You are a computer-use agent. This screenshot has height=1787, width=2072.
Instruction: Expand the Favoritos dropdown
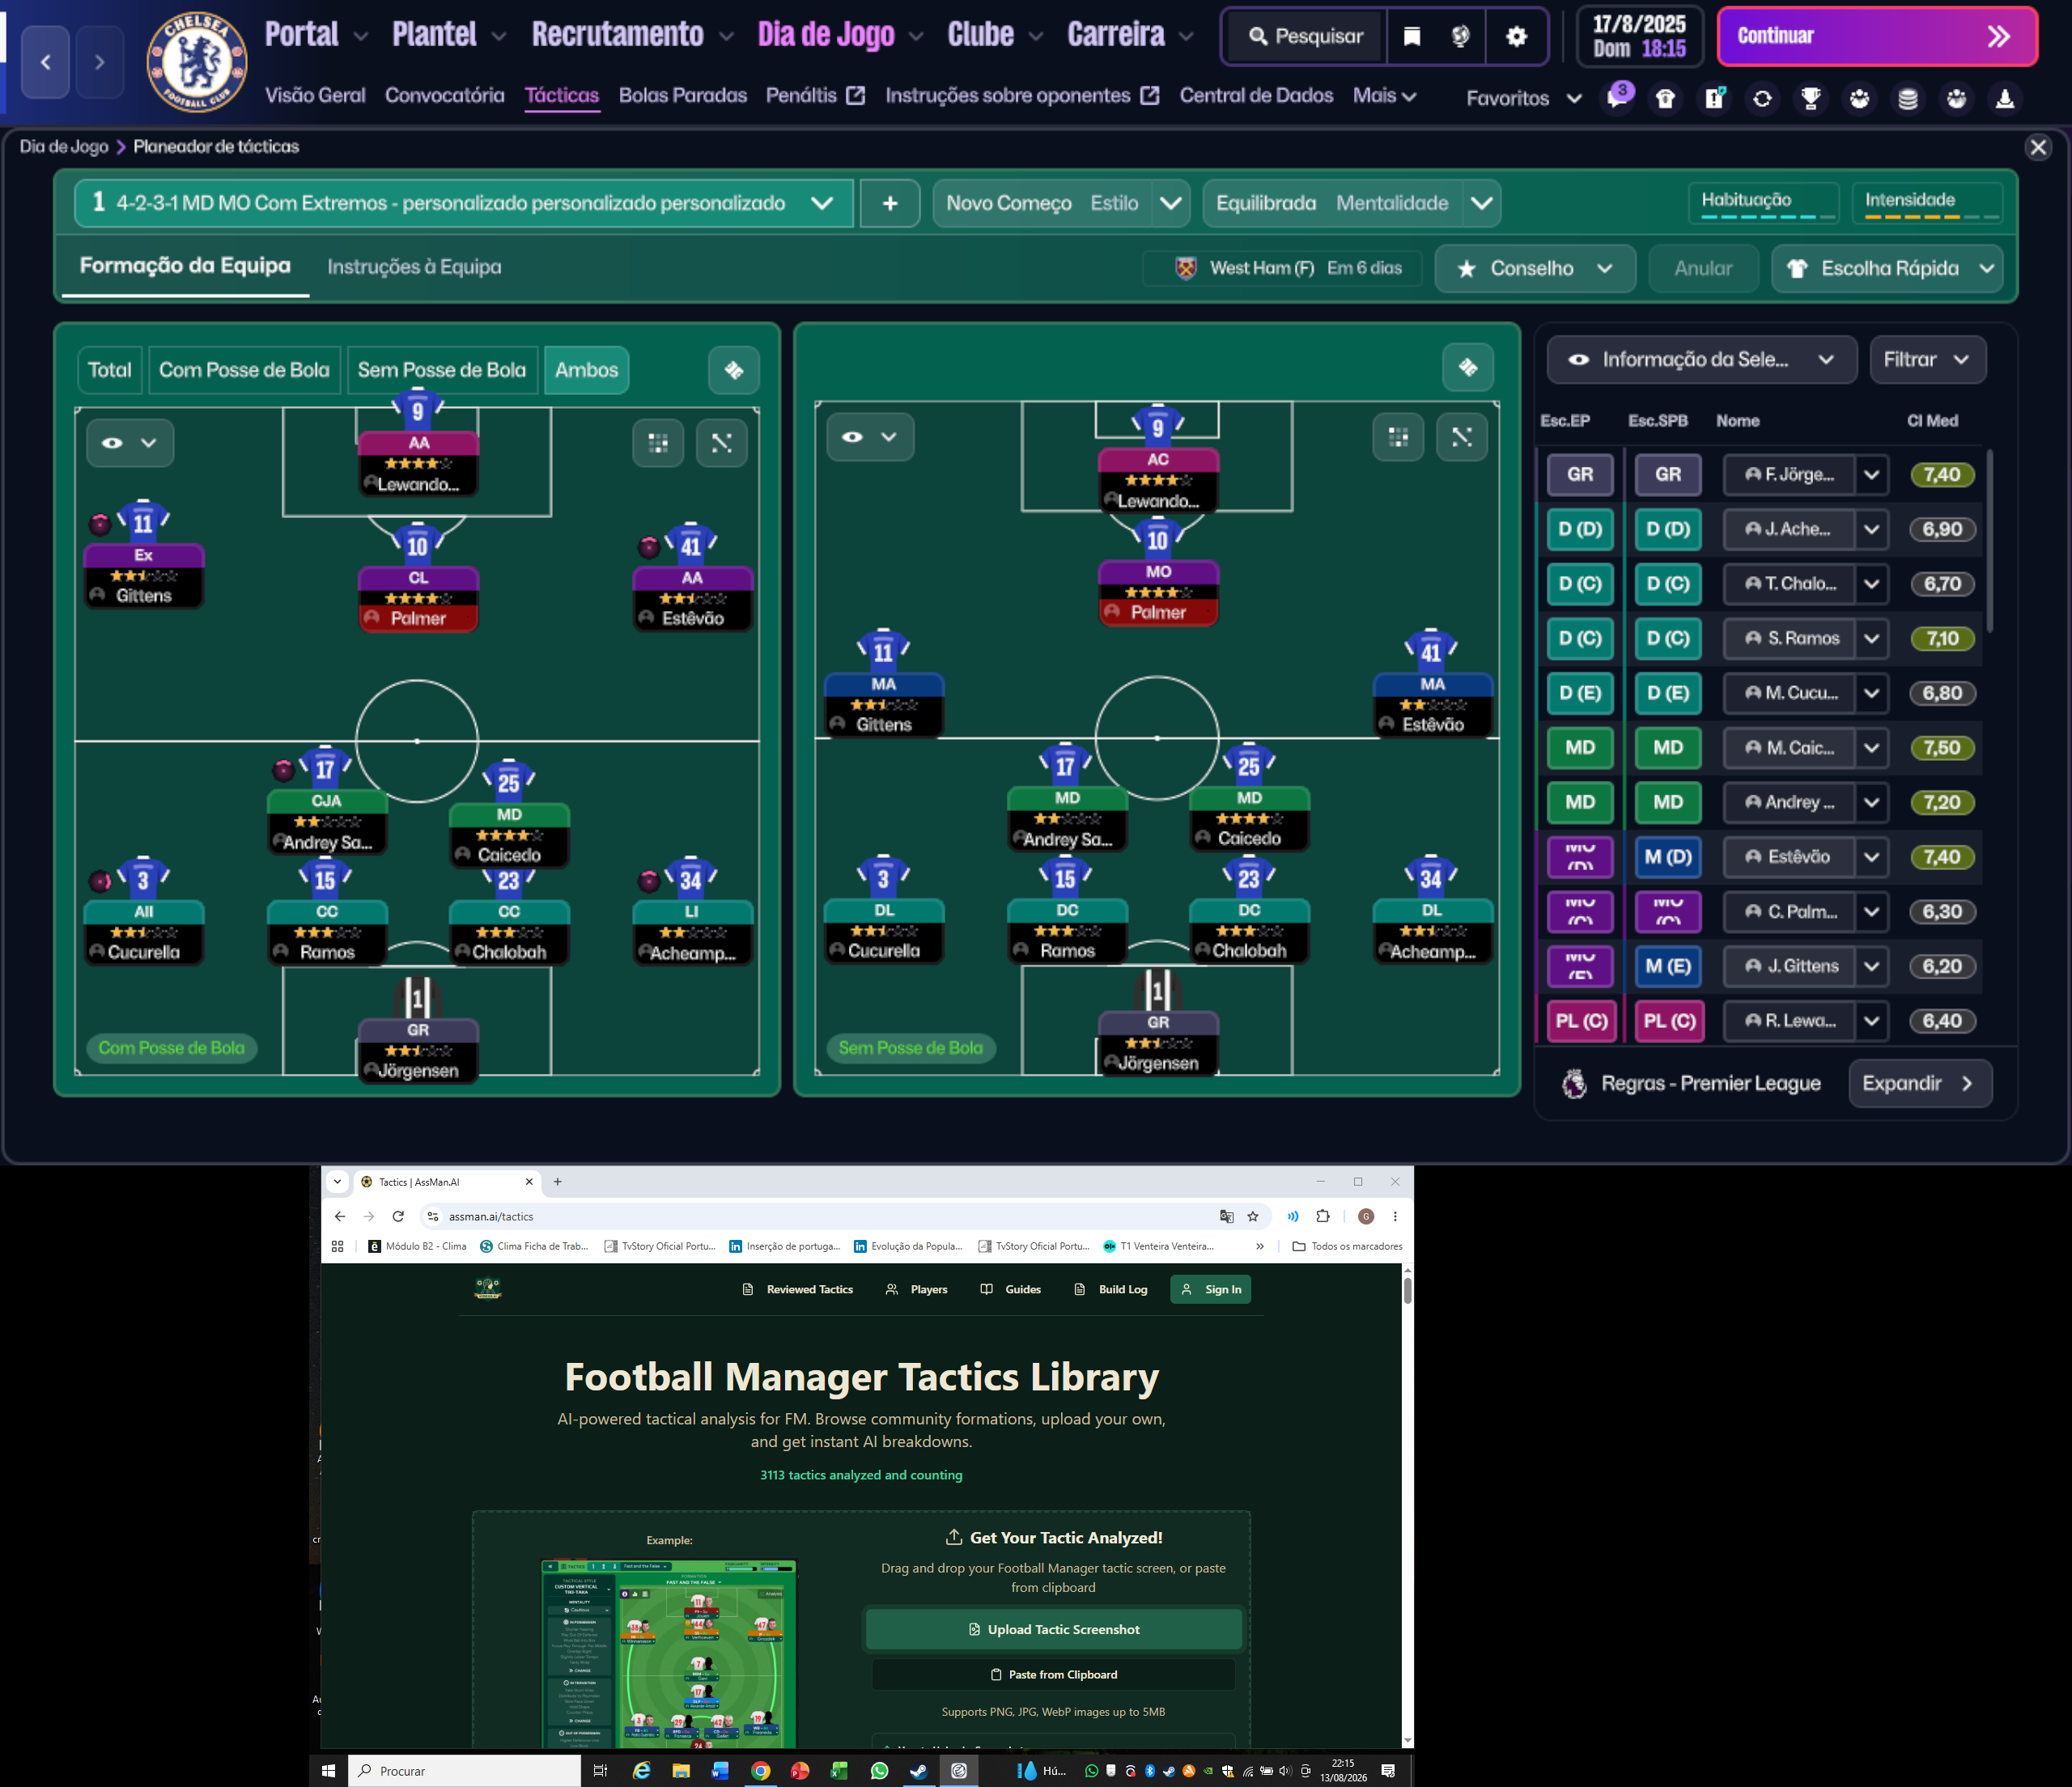1523,98
